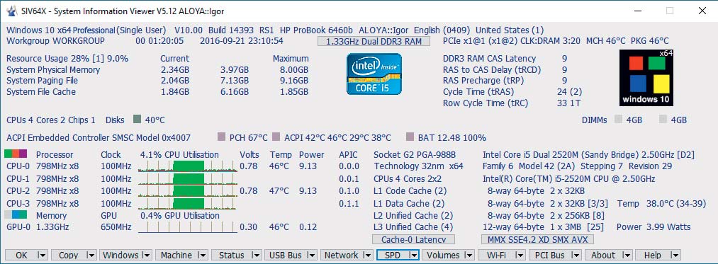Click the PCH 67°C color indicator

click(x=222, y=137)
